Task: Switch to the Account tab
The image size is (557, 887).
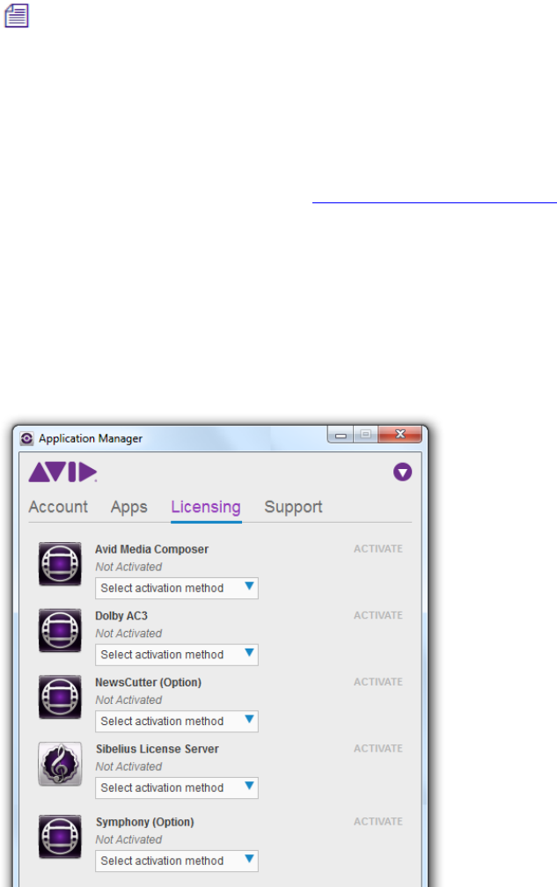Action: point(58,507)
